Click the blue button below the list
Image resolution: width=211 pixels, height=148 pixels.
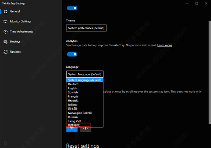[x=72, y=129]
